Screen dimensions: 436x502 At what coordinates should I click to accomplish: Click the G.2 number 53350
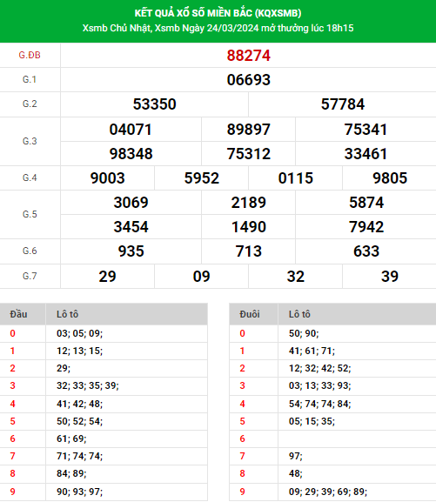[x=154, y=104]
